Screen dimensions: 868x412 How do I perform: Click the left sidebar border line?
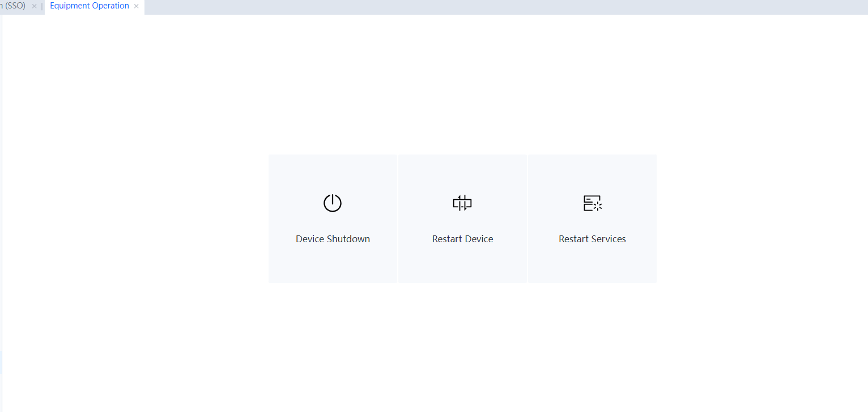pos(2,170)
